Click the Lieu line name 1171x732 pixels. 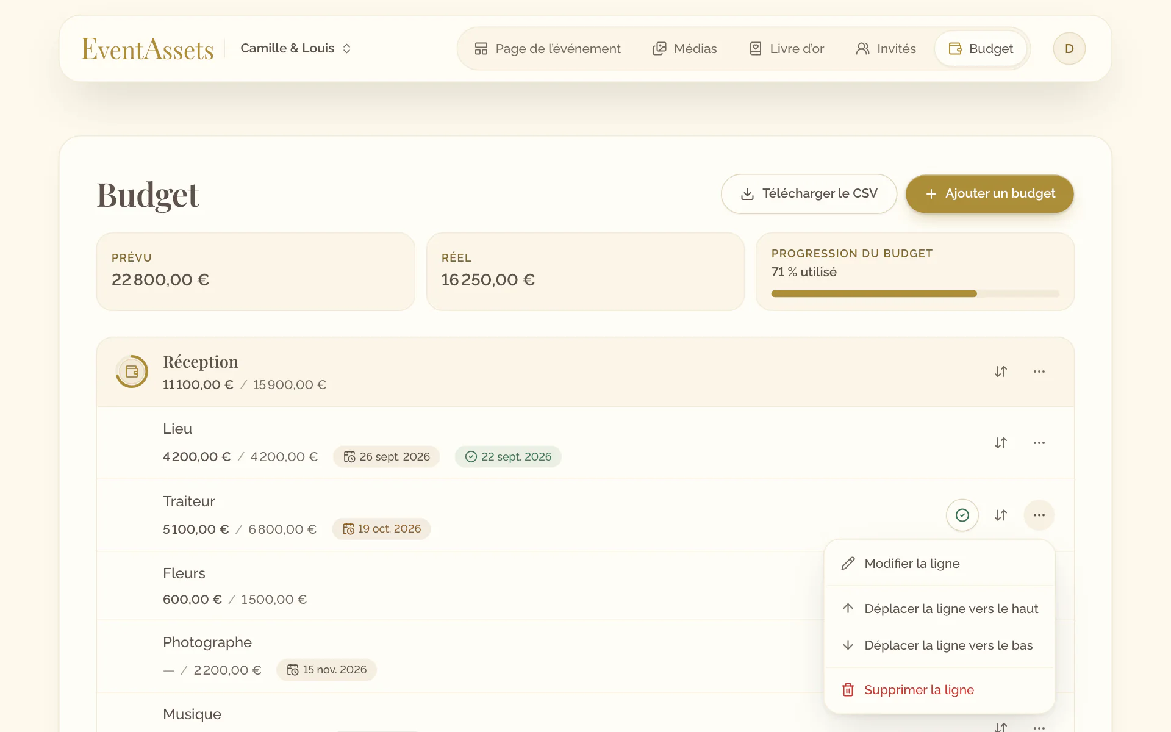(177, 429)
